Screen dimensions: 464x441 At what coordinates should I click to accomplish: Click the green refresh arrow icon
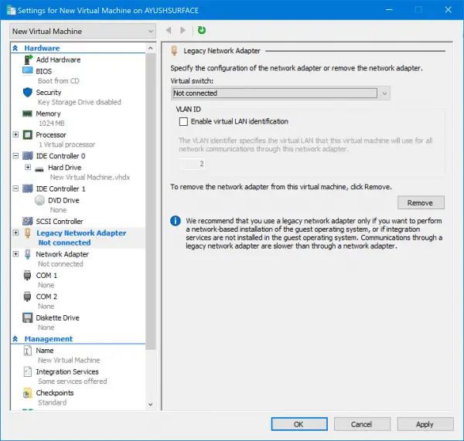202,30
